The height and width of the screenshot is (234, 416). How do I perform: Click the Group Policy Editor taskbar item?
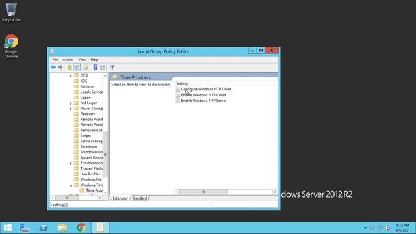[x=100, y=227]
